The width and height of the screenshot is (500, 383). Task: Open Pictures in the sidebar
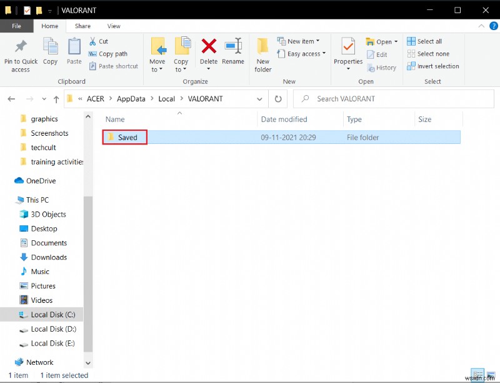tap(37, 286)
